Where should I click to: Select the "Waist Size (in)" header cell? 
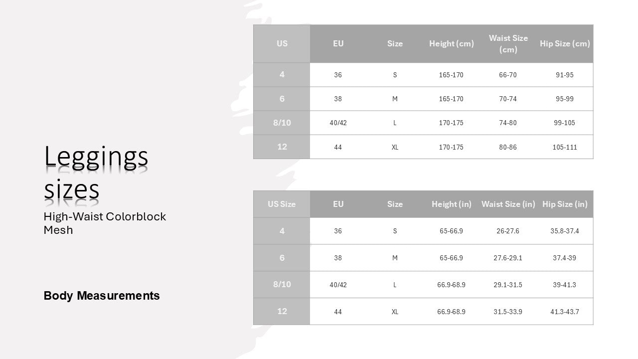point(508,204)
